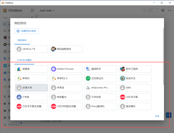Open the 夸夸机2.0 copilot

point(66,78)
